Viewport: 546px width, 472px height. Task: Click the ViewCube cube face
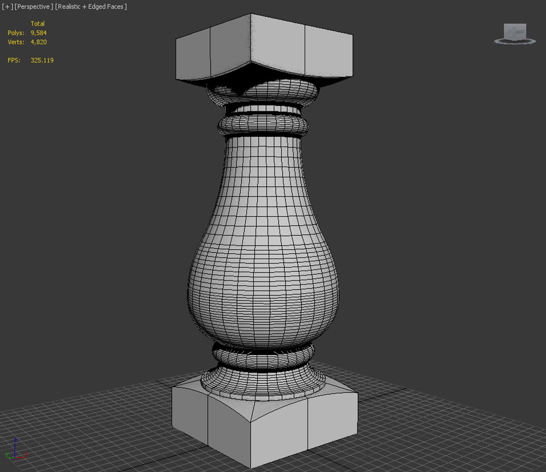pos(515,31)
